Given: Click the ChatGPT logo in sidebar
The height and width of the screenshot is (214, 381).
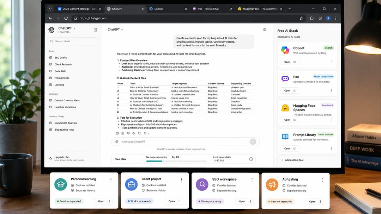Looking at the screenshot, I should [52, 30].
